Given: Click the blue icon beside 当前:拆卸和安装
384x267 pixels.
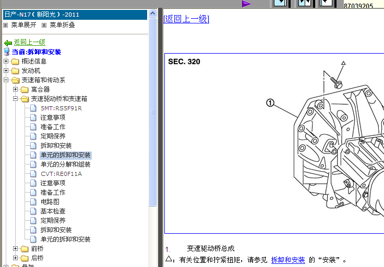Looking at the screenshot, I should [x=7, y=52].
